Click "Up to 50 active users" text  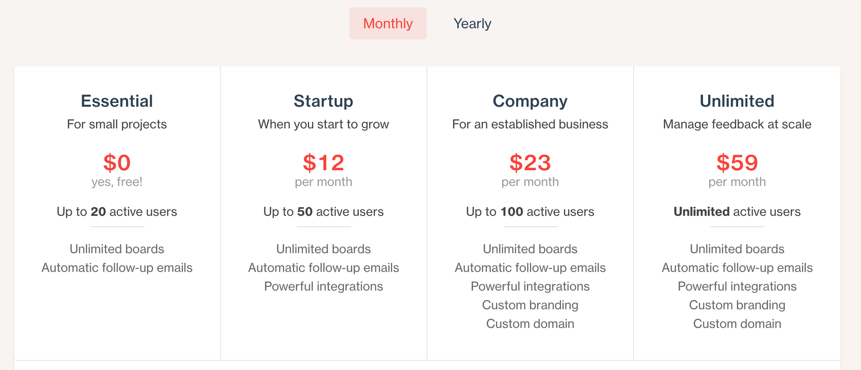[323, 211]
